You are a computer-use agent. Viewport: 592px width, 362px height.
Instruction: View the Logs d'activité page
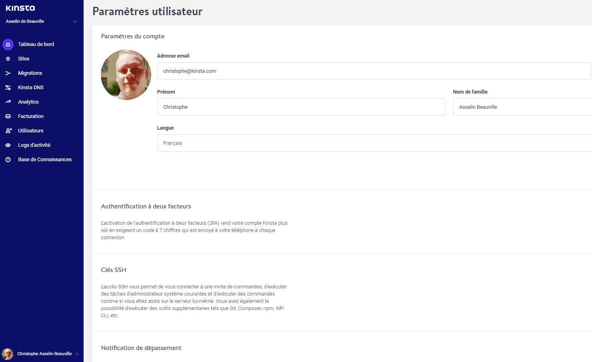click(x=34, y=145)
